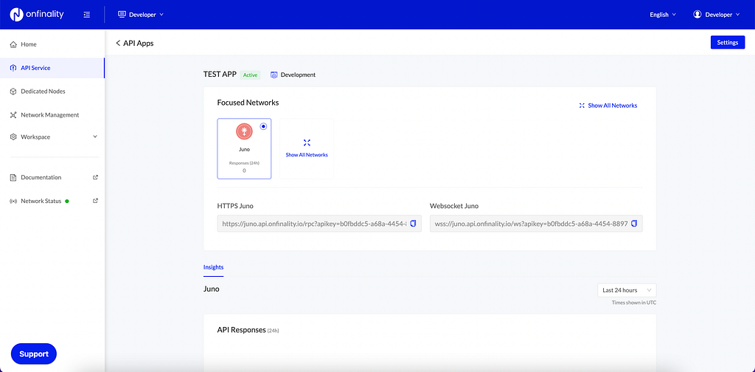Click the Network Management icon
This screenshot has height=372, width=755.
point(13,115)
